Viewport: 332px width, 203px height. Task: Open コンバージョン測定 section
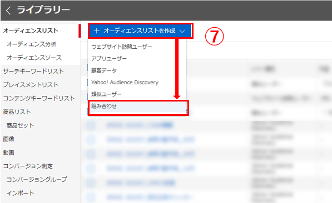coord(28,166)
